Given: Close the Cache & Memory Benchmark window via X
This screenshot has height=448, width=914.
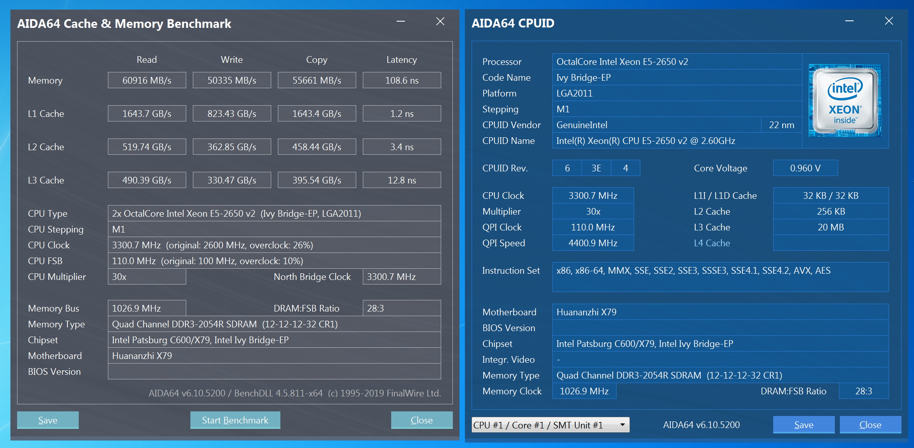Looking at the screenshot, I should point(440,21).
